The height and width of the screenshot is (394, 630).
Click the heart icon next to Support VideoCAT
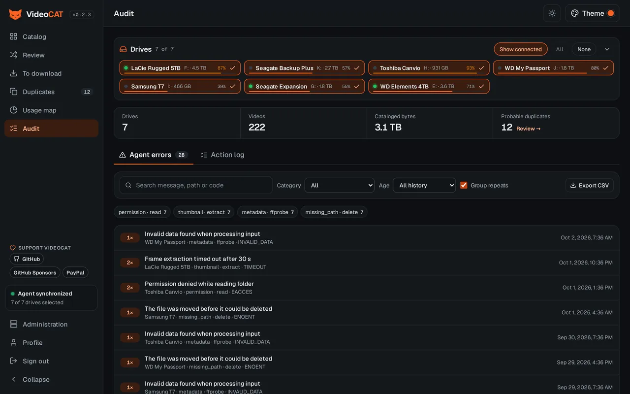[13, 248]
